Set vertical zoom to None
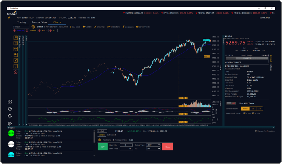Screen dimensions: 282x164 [x=245, y=109]
